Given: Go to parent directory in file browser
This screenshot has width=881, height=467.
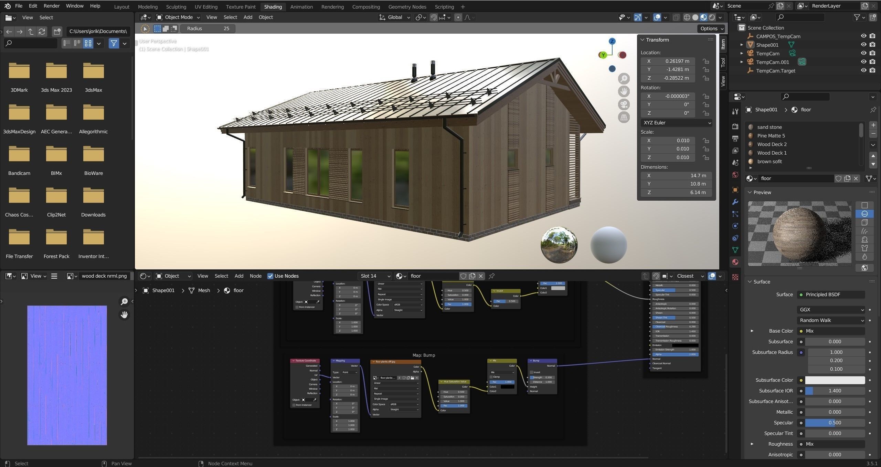Looking at the screenshot, I should pos(31,32).
